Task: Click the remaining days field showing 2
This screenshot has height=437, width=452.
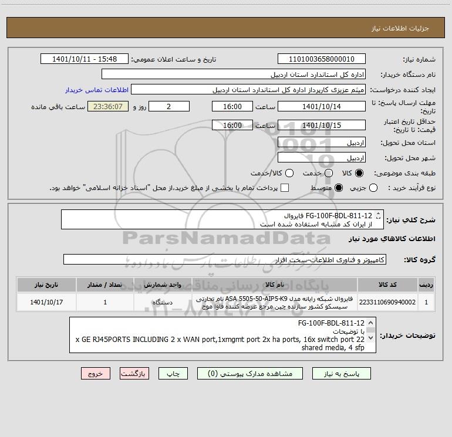Action: point(169,107)
